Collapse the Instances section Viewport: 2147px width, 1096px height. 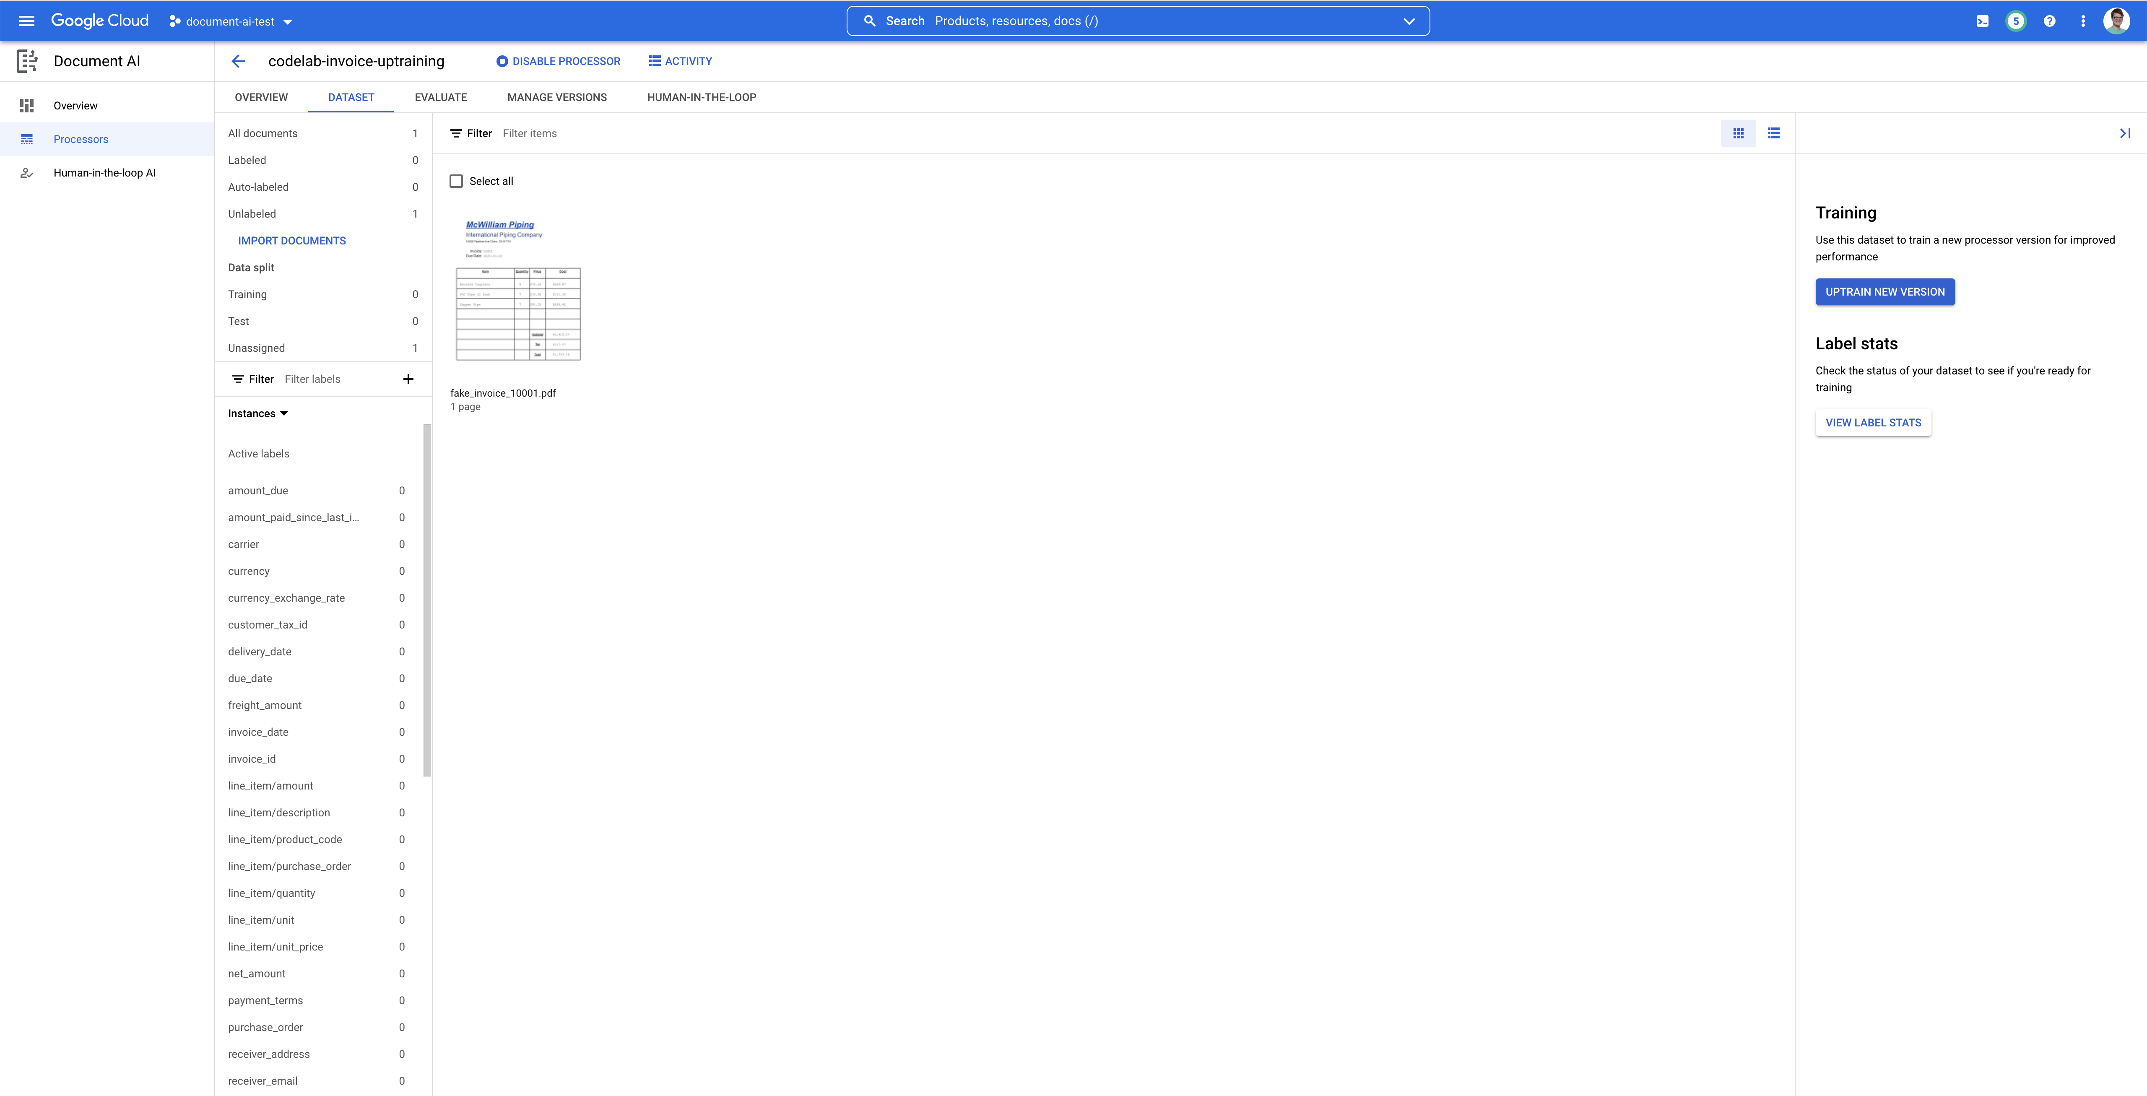[x=283, y=413]
